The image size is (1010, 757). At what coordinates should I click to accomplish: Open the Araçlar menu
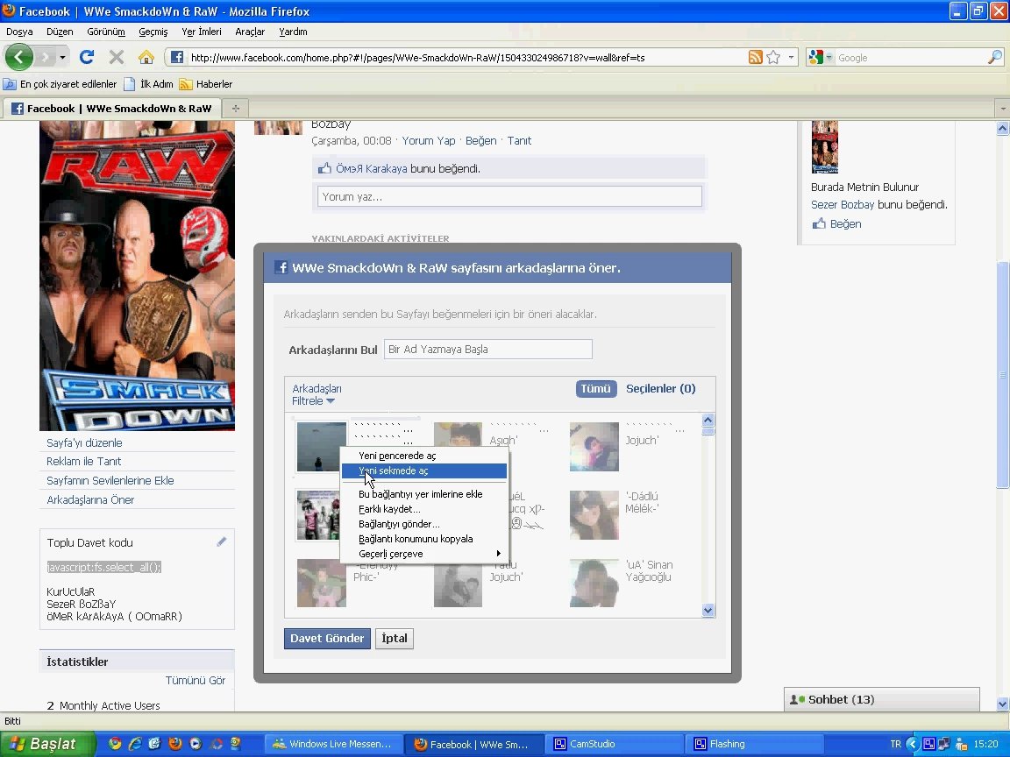pos(250,32)
